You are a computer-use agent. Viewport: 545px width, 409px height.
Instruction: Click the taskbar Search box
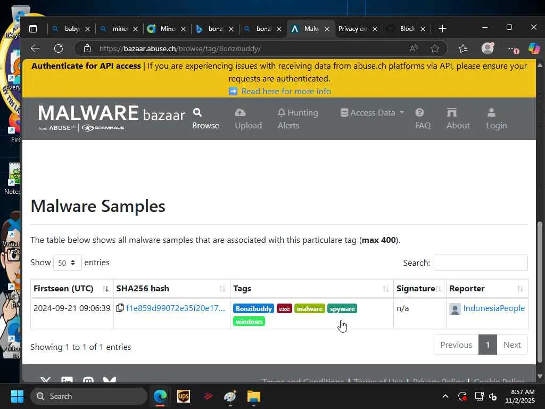click(89, 396)
